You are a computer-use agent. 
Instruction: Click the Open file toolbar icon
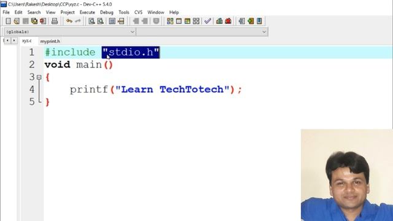pos(17,21)
